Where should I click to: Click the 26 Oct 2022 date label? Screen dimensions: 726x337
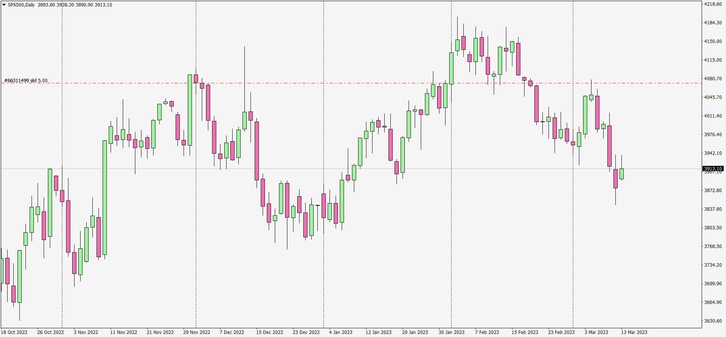click(51, 332)
